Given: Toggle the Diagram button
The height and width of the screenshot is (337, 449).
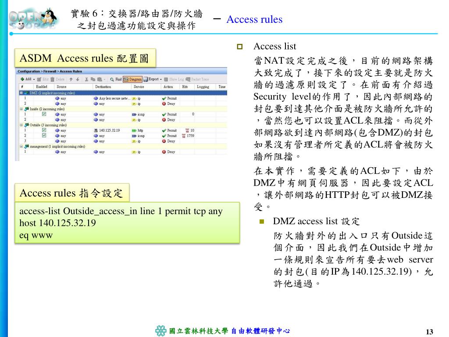Looking at the screenshot, I should [x=132, y=79].
